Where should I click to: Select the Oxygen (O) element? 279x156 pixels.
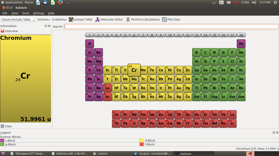pyautogui.click(x=223, y=52)
